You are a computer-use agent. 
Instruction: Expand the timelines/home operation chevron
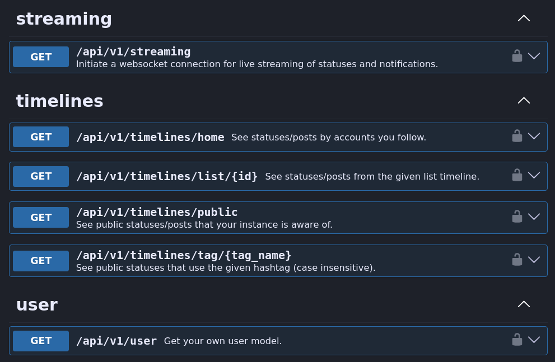click(x=534, y=136)
